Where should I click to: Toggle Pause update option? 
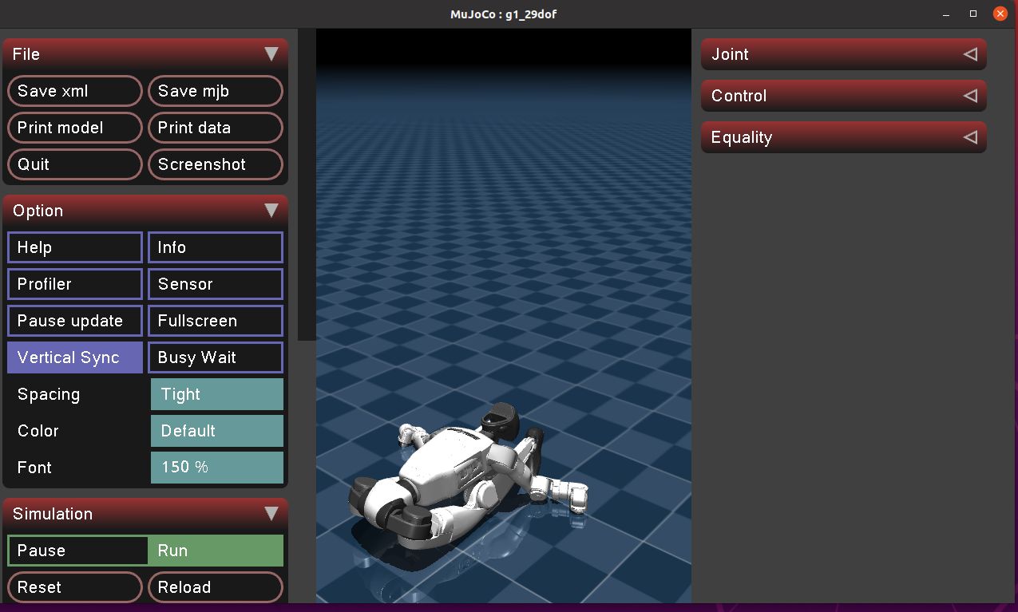(x=75, y=321)
